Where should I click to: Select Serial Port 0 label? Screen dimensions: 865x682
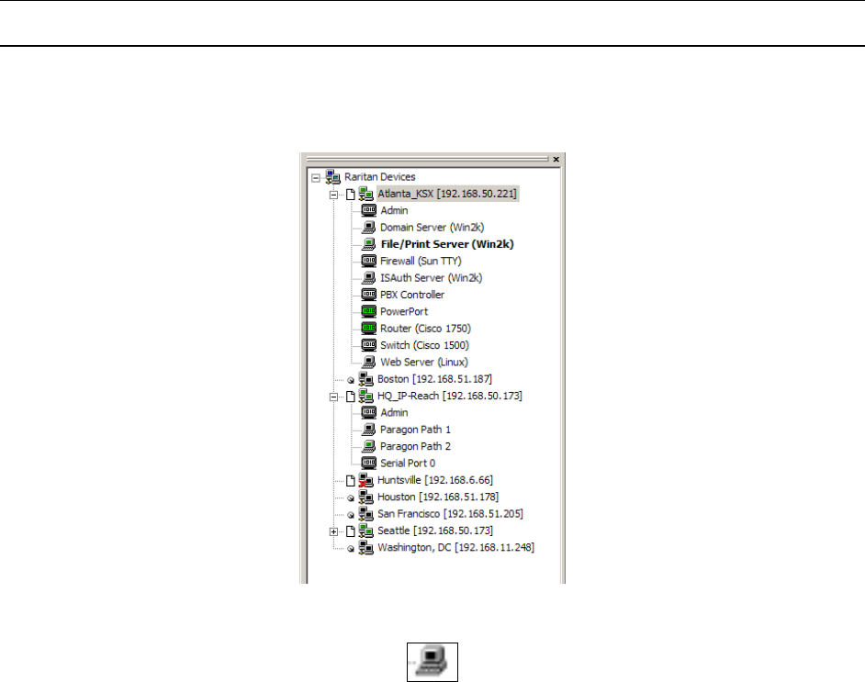coord(408,464)
